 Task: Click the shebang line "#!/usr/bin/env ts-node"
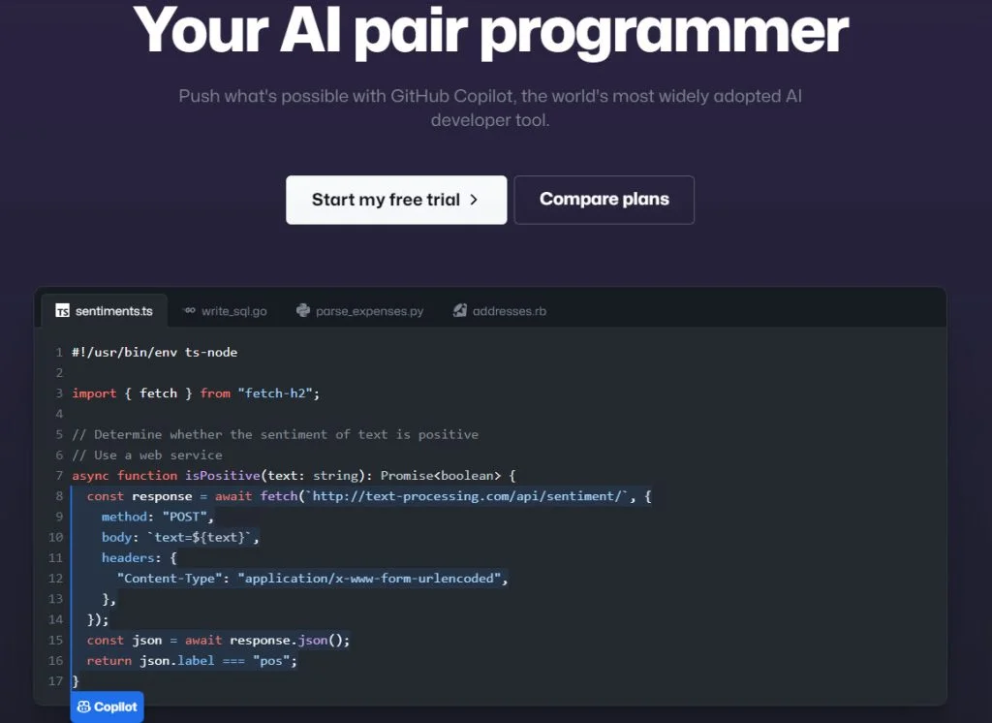click(x=154, y=352)
